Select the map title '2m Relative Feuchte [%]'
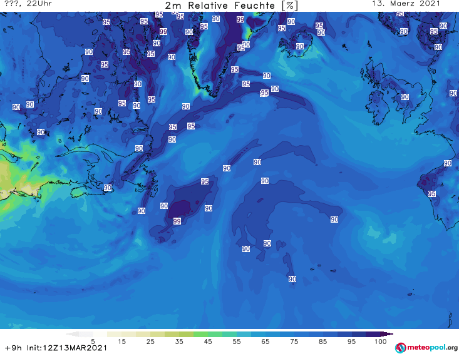 [231, 6]
